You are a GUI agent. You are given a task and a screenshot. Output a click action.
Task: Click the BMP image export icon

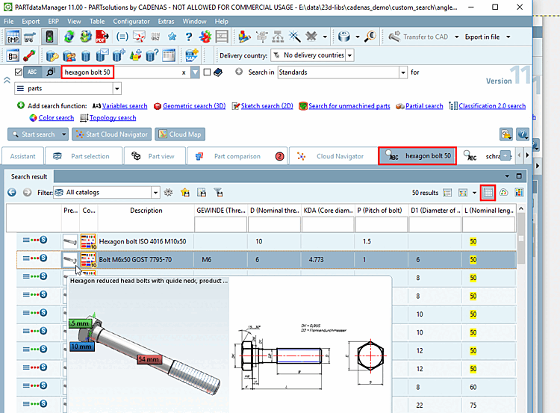13,36
